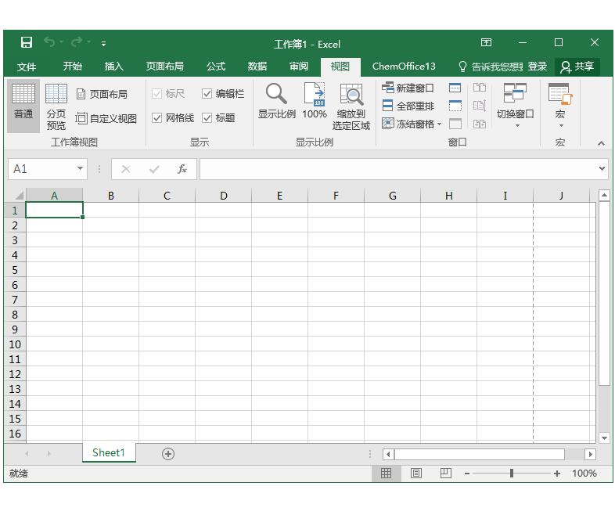
Task: Click the horizontal scrollbar right arrow
Action: point(590,454)
